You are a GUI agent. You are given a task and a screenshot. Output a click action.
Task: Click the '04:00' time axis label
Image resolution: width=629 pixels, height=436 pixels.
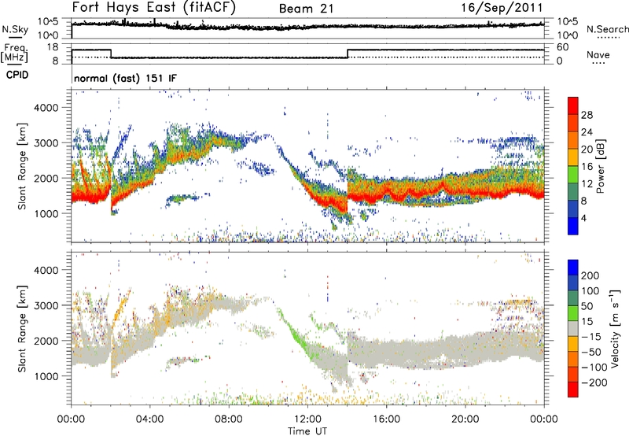coord(149,419)
